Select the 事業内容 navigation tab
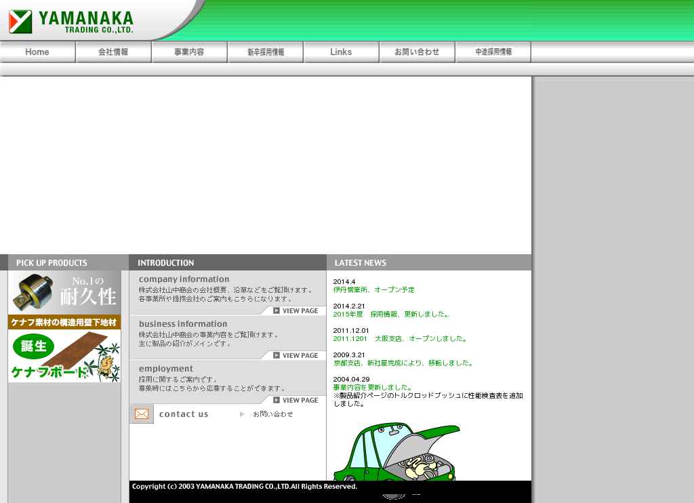694x503 pixels. [x=189, y=52]
